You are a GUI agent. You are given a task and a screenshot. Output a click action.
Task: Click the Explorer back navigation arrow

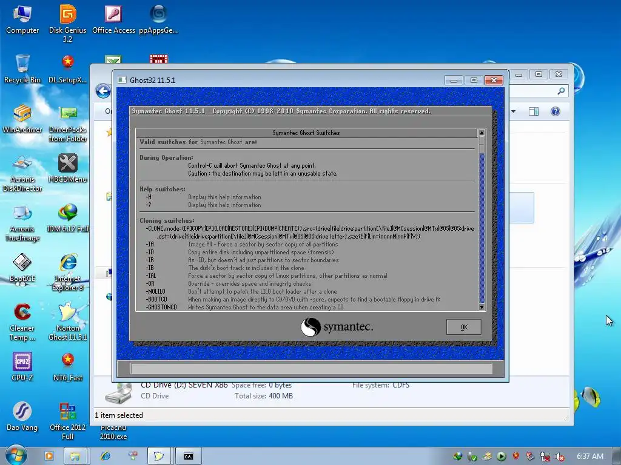[103, 91]
